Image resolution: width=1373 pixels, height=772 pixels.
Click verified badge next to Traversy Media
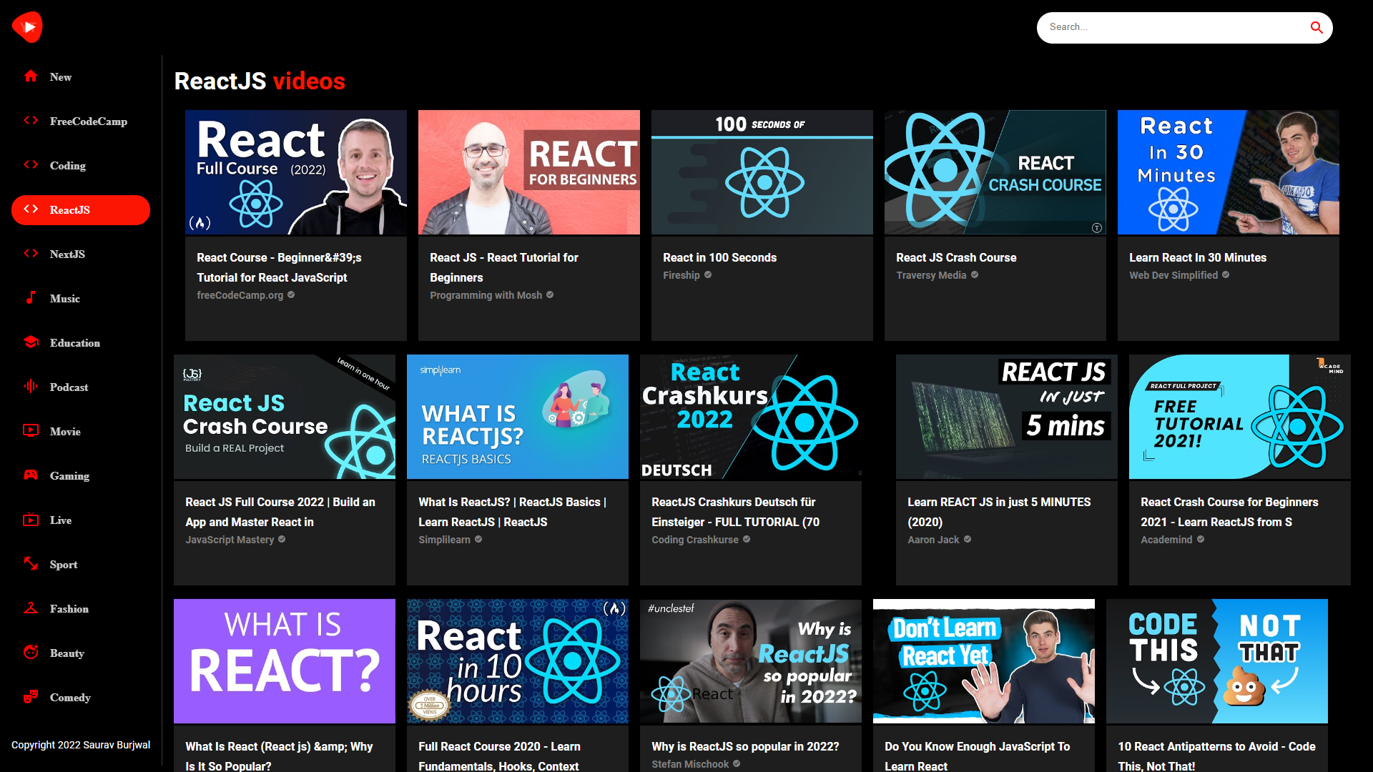[x=975, y=275]
